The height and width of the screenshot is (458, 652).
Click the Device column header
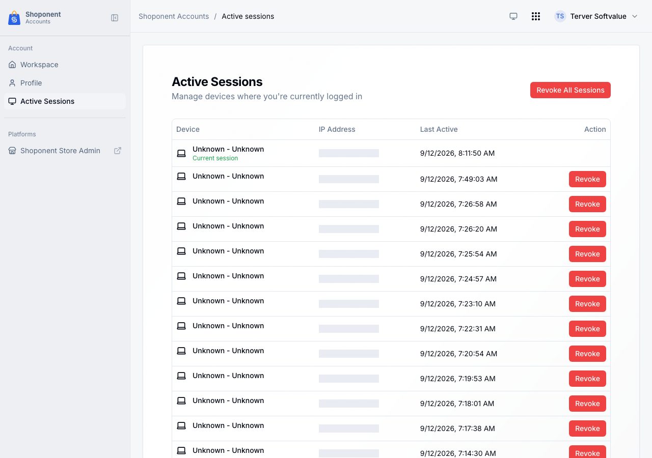click(x=188, y=129)
